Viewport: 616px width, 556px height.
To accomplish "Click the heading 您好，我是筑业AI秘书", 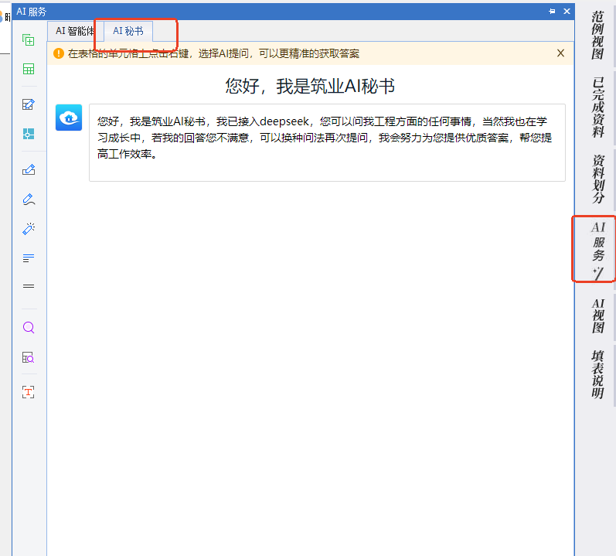I will click(310, 86).
